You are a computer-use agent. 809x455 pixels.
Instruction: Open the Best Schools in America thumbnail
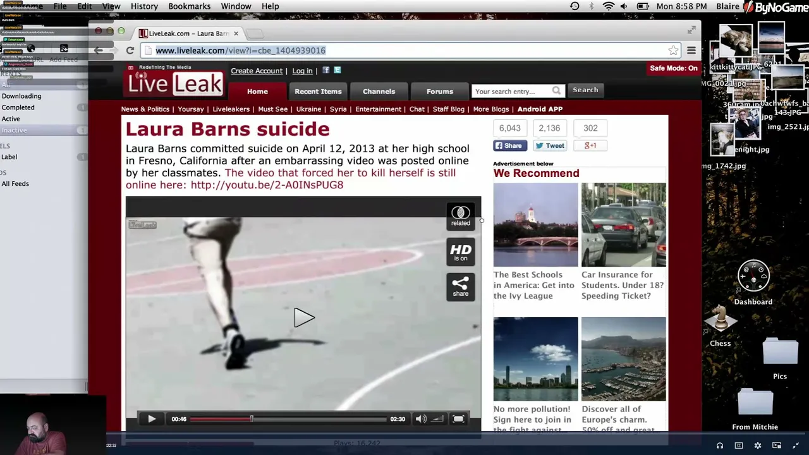pos(535,225)
